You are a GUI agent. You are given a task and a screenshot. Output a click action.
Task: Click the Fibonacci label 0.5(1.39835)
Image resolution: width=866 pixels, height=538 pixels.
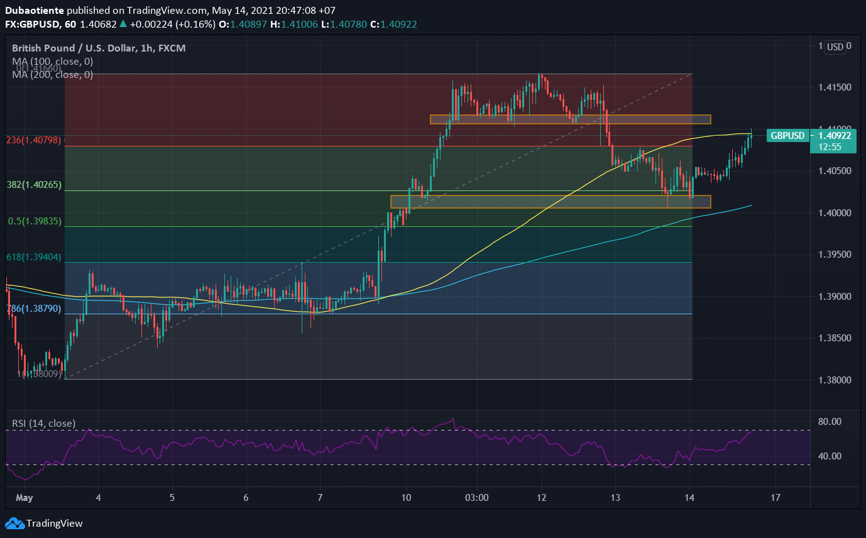(x=34, y=221)
